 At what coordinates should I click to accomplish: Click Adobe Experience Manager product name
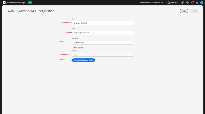16,2
